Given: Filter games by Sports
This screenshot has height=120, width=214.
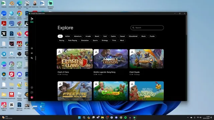Looking at the screenshot, I should click(95, 40).
